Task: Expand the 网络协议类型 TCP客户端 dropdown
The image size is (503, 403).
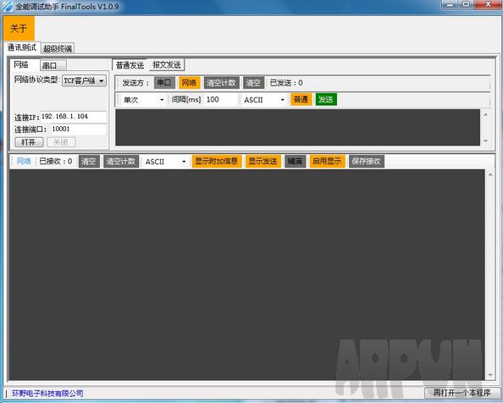Action: (84, 80)
